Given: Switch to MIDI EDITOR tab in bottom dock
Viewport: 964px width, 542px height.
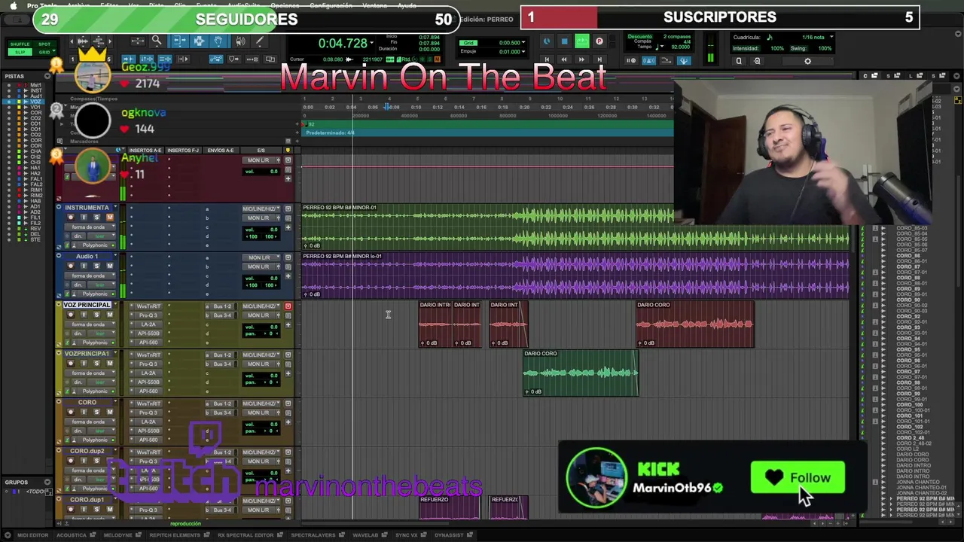Looking at the screenshot, I should [x=33, y=535].
